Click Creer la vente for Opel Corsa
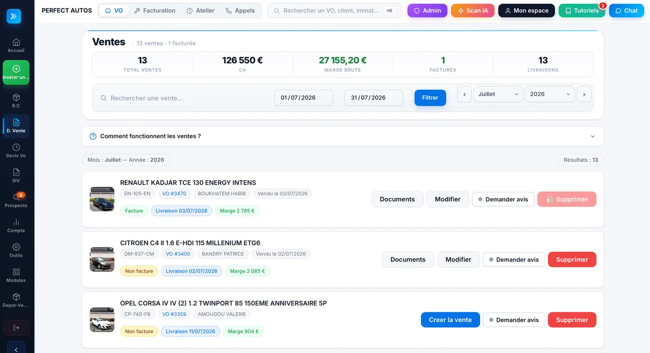This screenshot has width=650, height=353. 450,320
